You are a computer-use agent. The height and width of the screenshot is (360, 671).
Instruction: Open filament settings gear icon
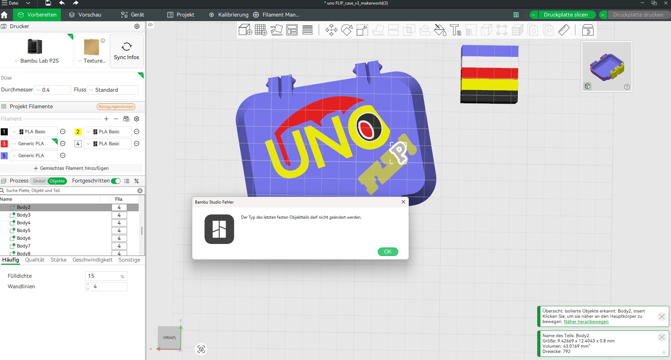(137, 119)
